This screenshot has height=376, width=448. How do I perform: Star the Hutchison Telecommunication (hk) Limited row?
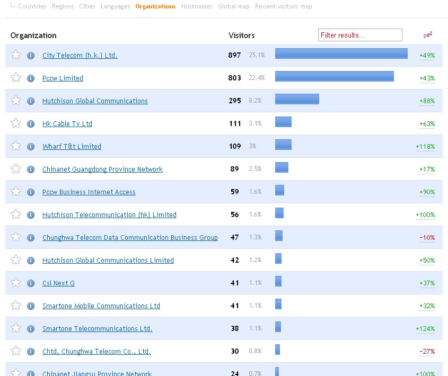click(16, 214)
